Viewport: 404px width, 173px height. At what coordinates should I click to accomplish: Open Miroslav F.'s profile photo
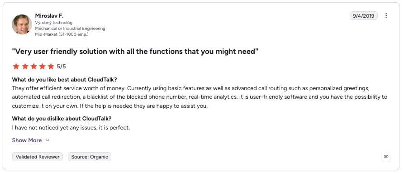(22, 24)
